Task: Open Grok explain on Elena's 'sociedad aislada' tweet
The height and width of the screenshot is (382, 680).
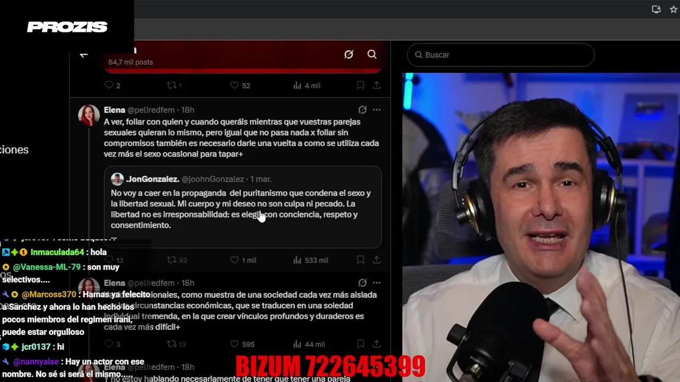Action: coord(362,283)
